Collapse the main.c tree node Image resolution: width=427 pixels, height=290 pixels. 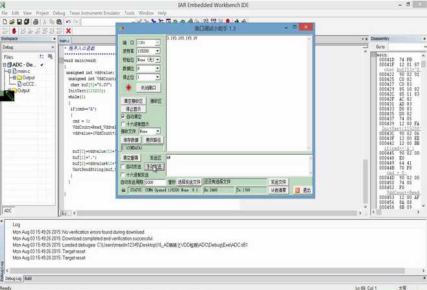tap(9, 72)
